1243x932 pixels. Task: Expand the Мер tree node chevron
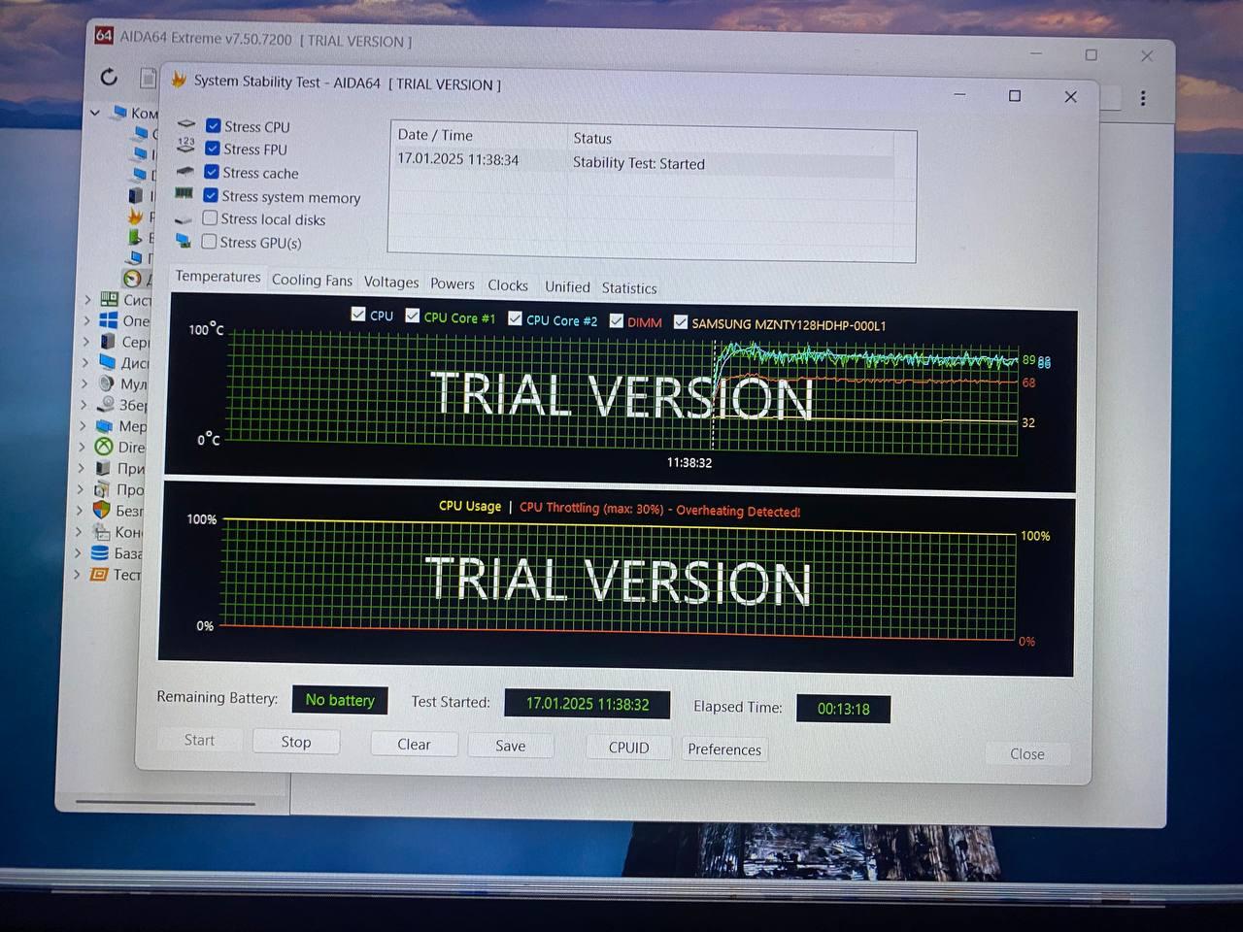[83, 425]
